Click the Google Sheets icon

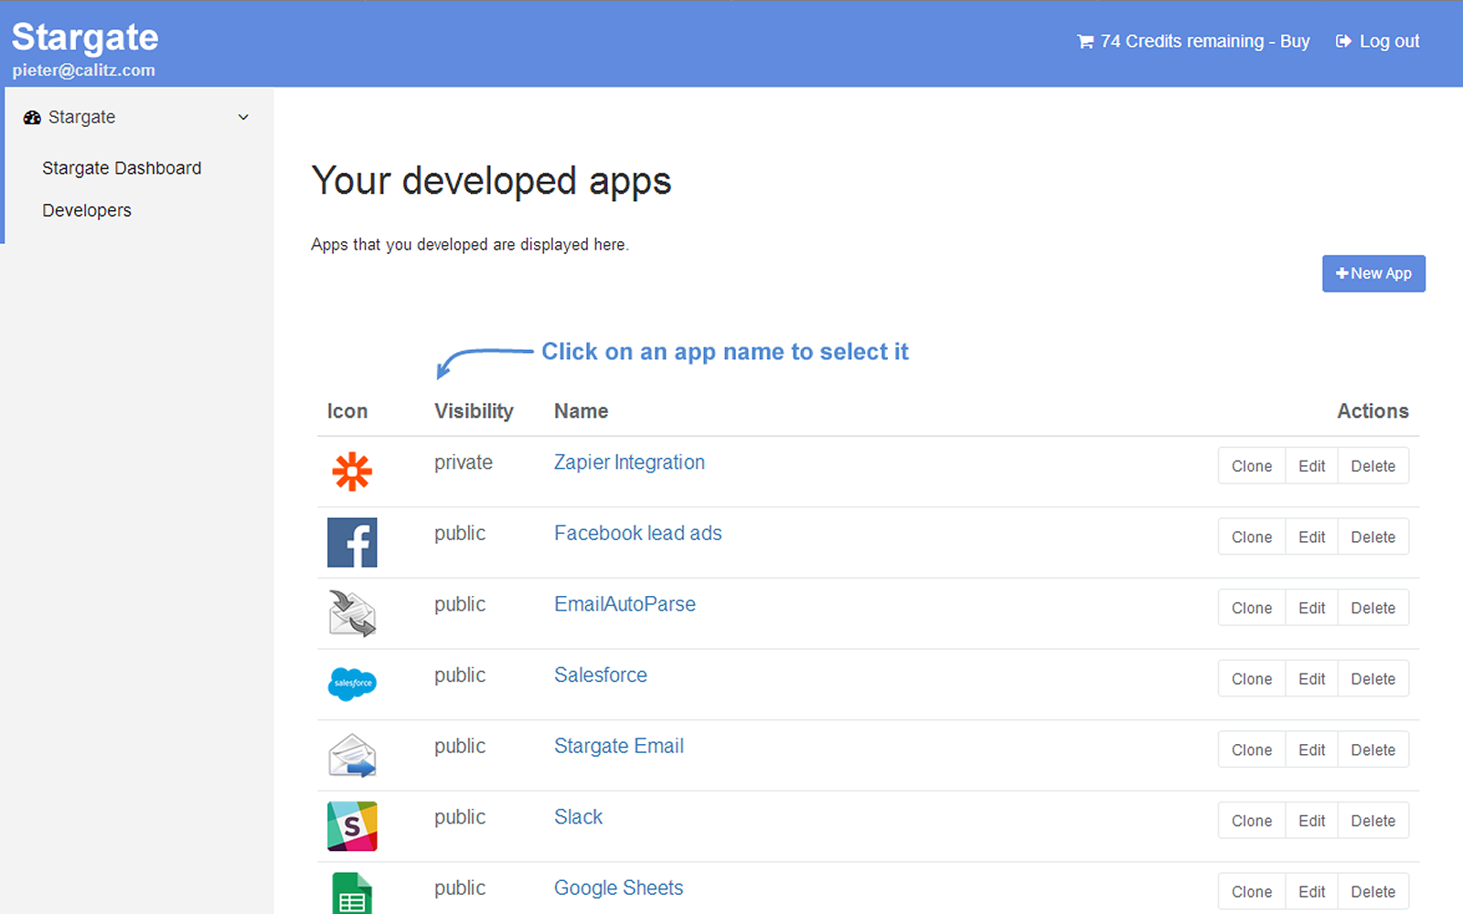tap(352, 893)
